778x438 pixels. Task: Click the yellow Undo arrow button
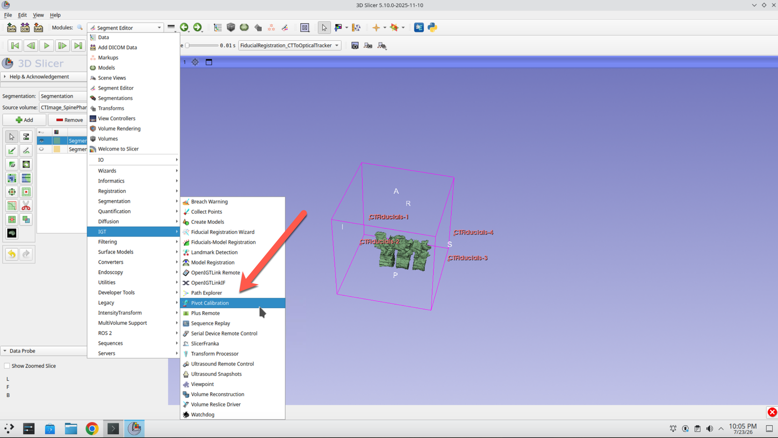(12, 254)
